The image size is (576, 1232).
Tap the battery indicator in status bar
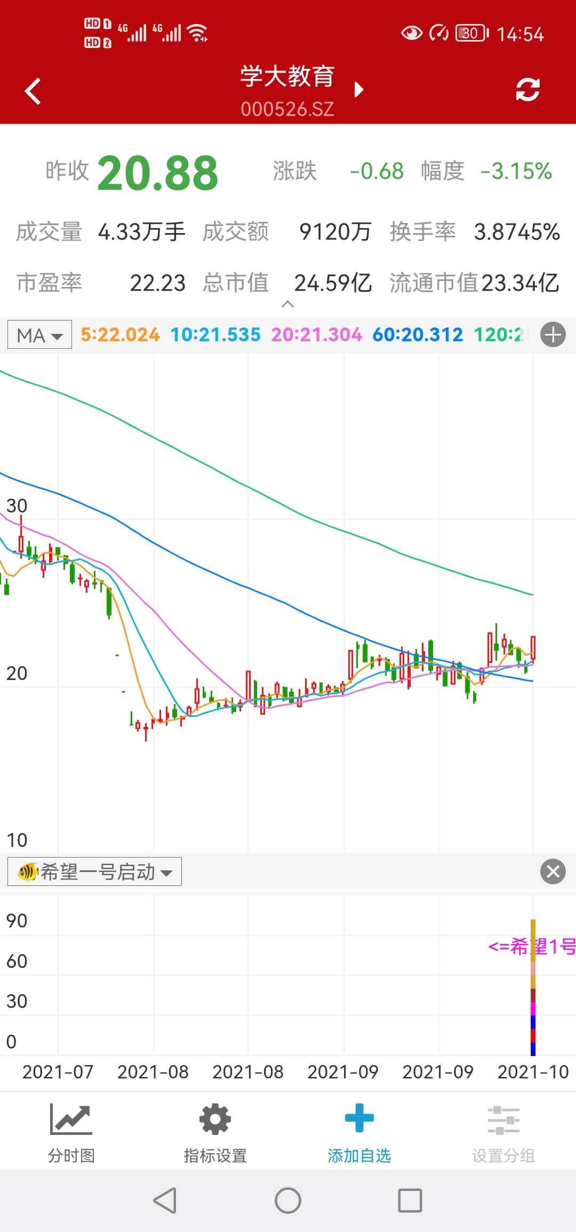coord(473,33)
